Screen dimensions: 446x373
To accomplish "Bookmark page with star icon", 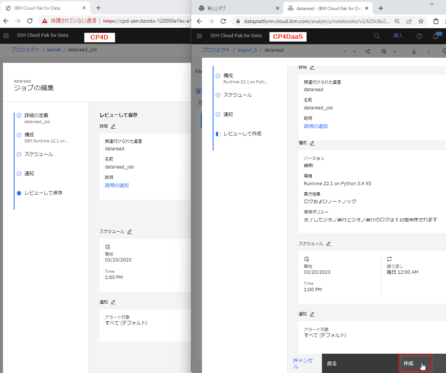I will tap(421, 21).
